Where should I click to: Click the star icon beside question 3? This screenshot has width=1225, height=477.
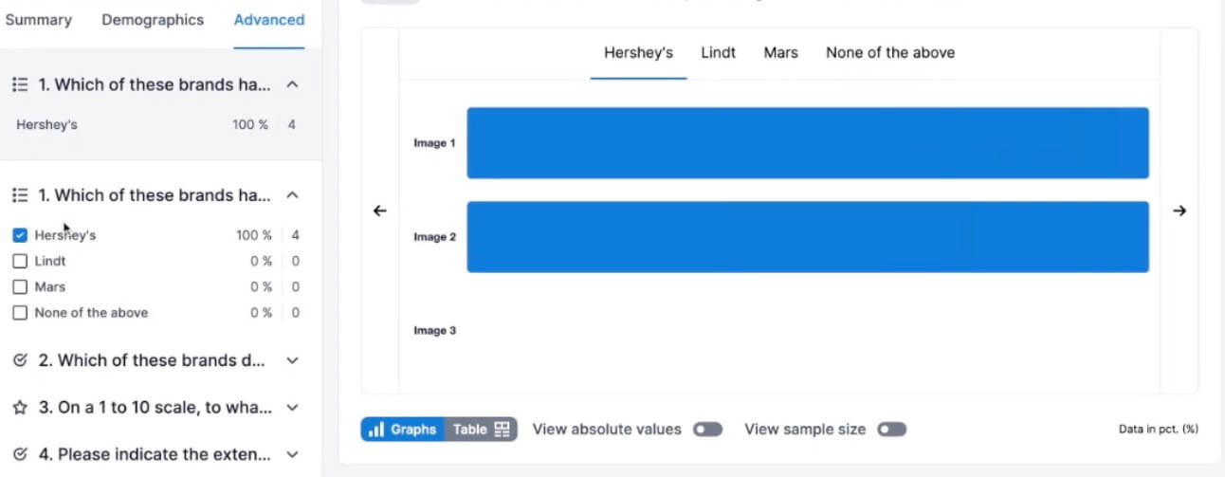coord(20,408)
